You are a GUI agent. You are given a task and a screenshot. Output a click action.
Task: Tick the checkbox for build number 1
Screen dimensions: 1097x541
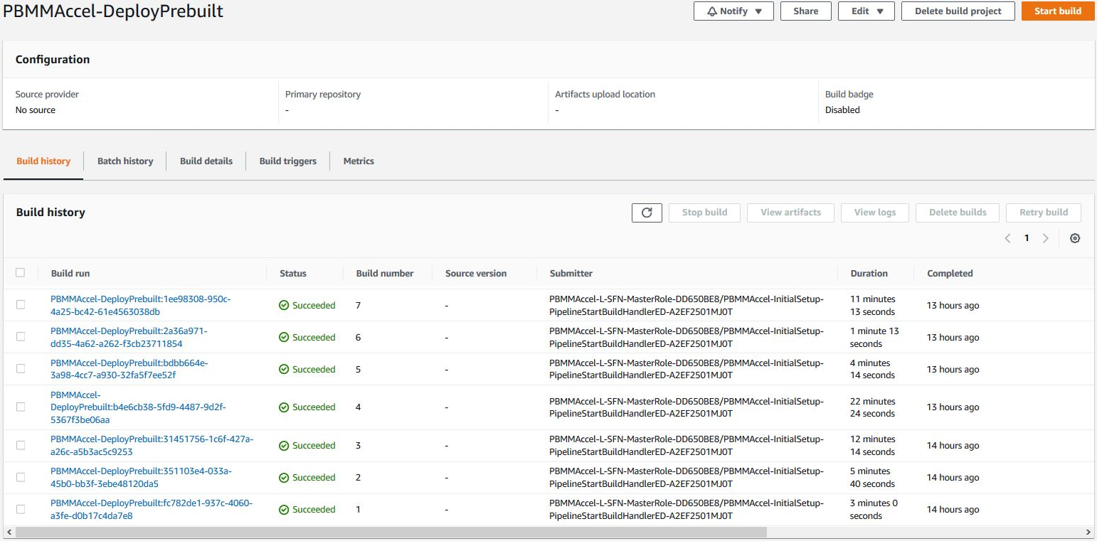(21, 509)
